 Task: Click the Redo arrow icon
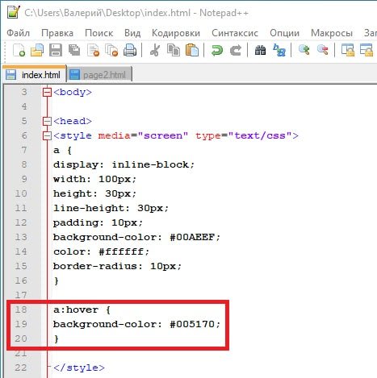pyautogui.click(x=236, y=50)
